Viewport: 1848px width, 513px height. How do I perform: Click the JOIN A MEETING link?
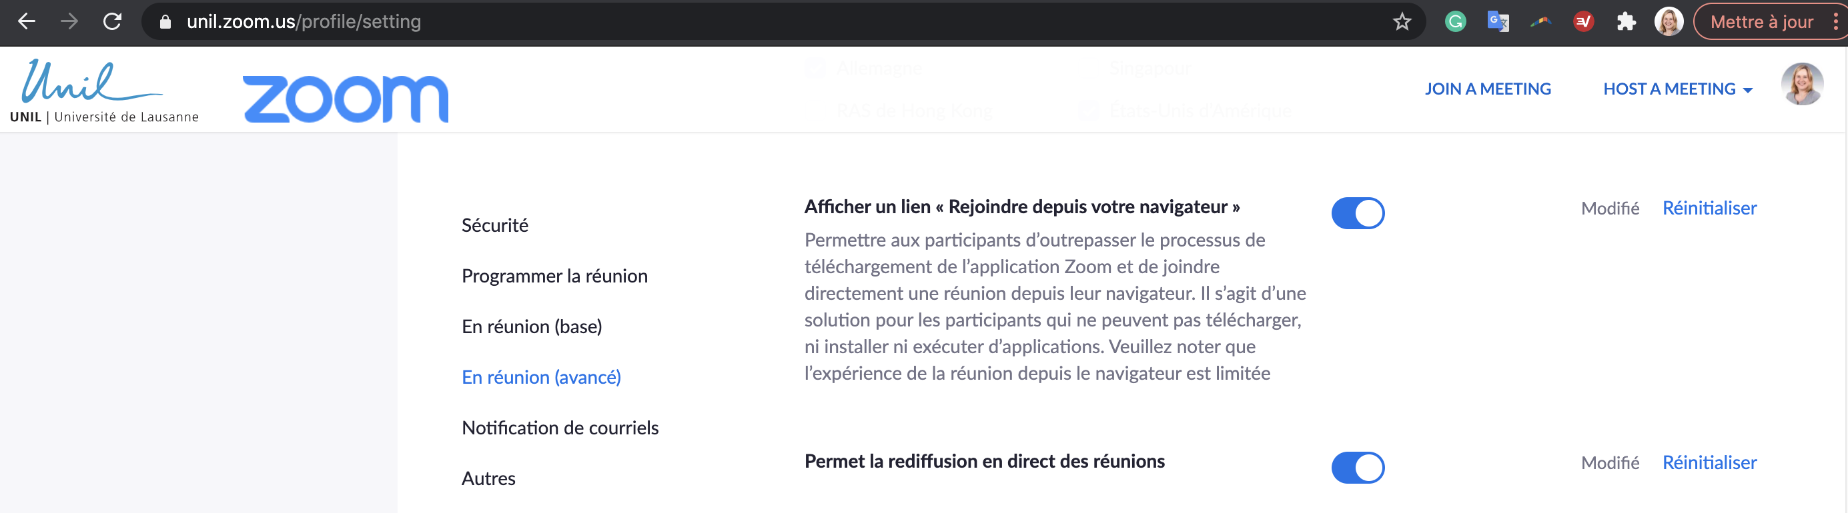pos(1487,89)
